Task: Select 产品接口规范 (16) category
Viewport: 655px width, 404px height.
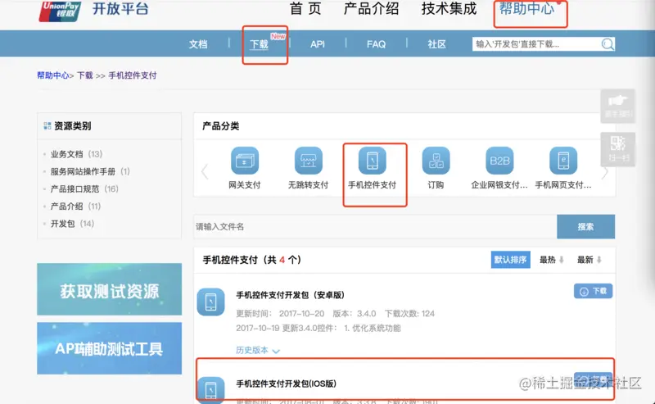Action: tap(84, 189)
